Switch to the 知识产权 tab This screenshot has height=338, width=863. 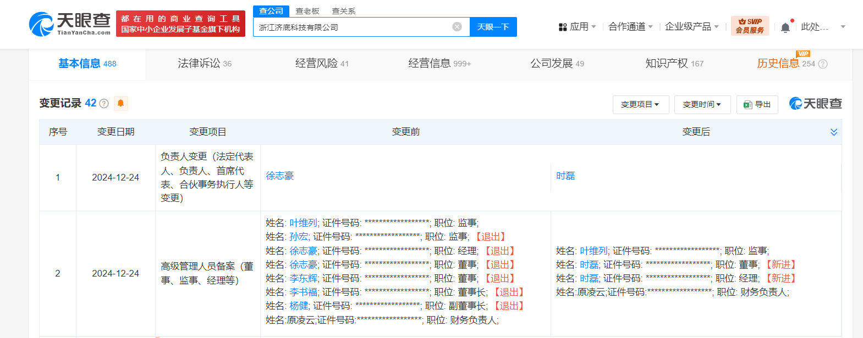pyautogui.click(x=674, y=64)
